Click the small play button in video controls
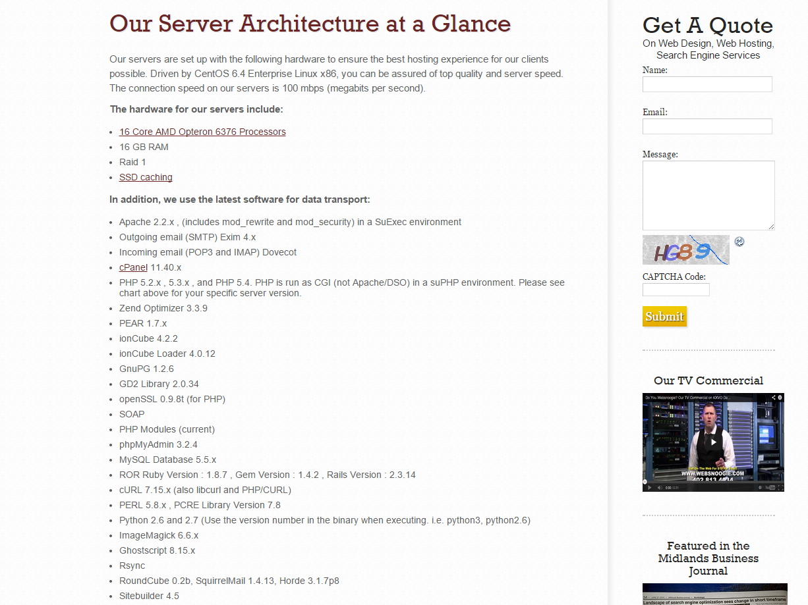Image resolution: width=808 pixels, height=605 pixels. click(x=649, y=488)
